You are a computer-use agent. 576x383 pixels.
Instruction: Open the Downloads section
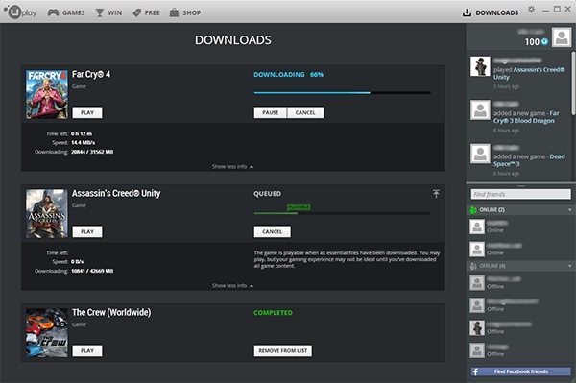[491, 12]
